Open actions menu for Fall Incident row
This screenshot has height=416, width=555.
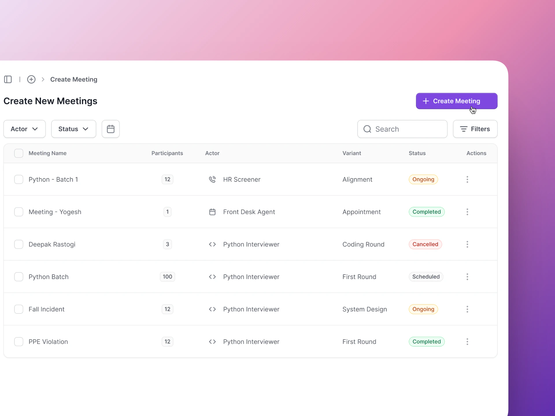coord(467,309)
